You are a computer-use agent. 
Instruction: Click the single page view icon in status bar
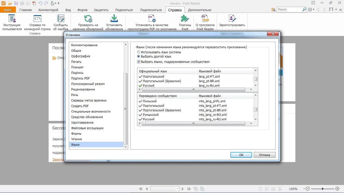(260, 189)
